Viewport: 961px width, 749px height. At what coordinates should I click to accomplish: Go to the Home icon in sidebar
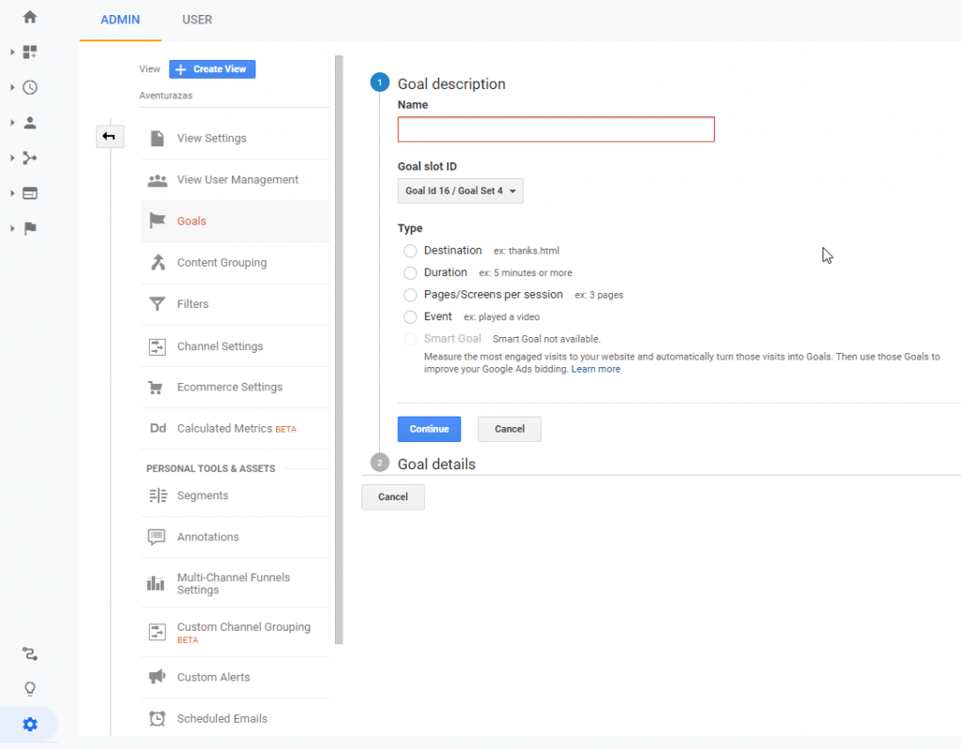(x=29, y=17)
